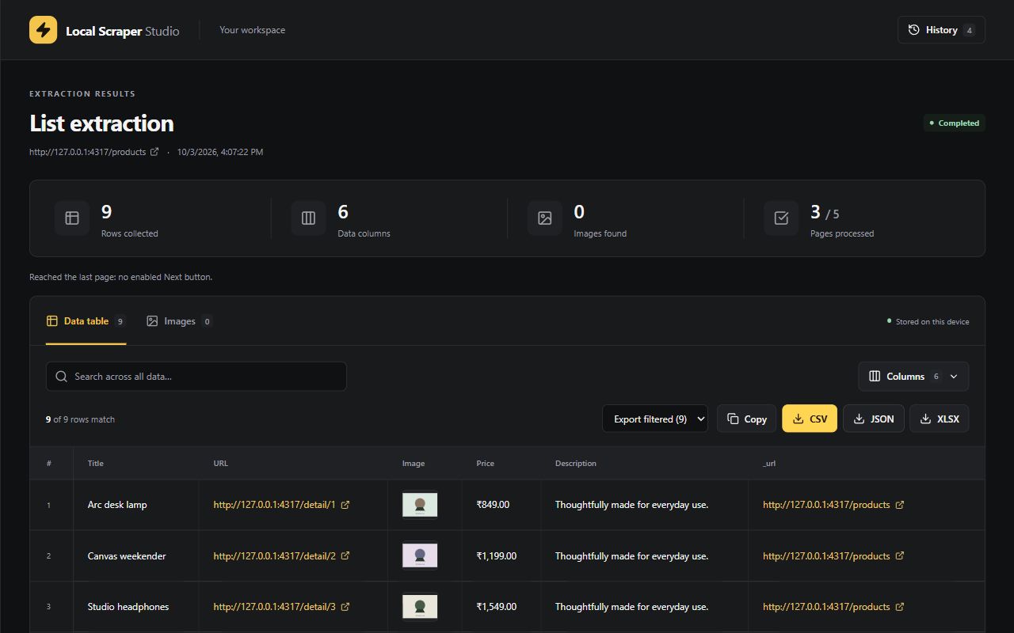Screen dimensions: 1014x633
Task: Expand the Columns dropdown
Action: pyautogui.click(x=913, y=377)
